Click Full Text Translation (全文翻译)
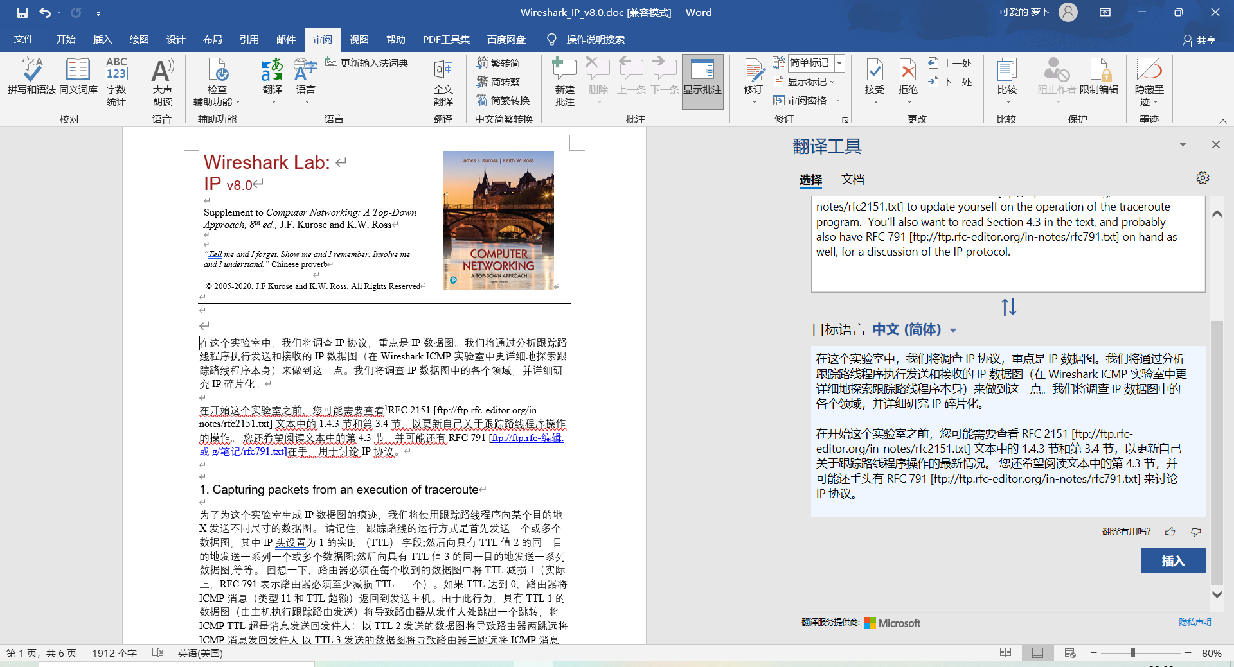 coord(443,82)
